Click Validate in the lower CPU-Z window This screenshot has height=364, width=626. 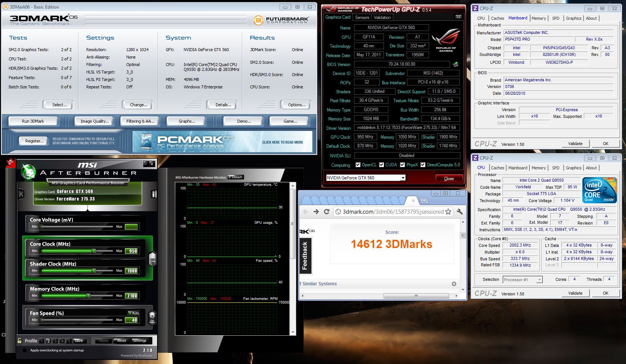[575, 293]
